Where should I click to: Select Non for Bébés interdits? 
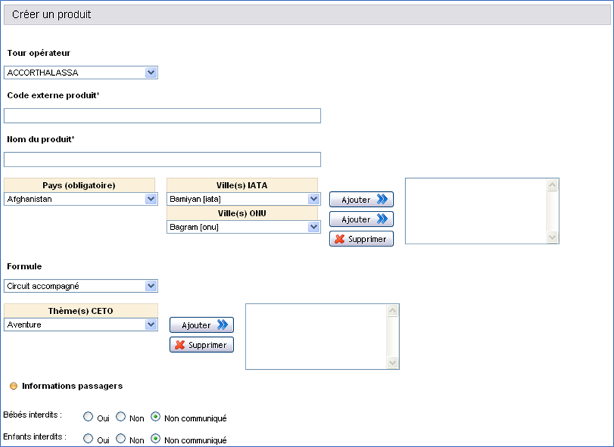tap(121, 416)
